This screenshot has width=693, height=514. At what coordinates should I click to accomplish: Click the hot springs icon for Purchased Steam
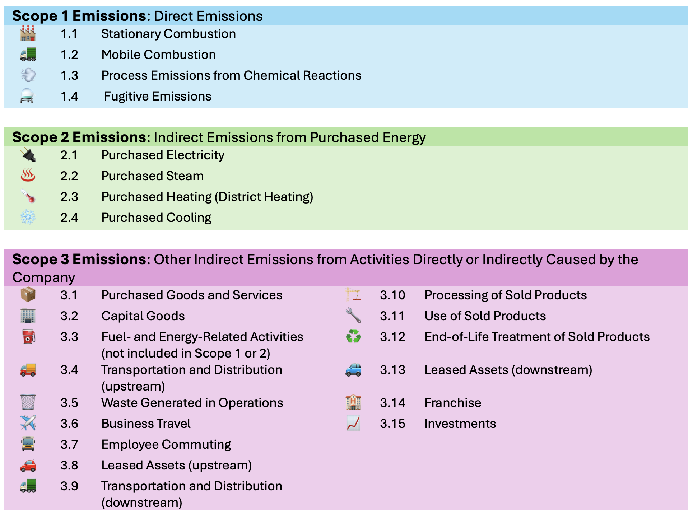tap(28, 176)
